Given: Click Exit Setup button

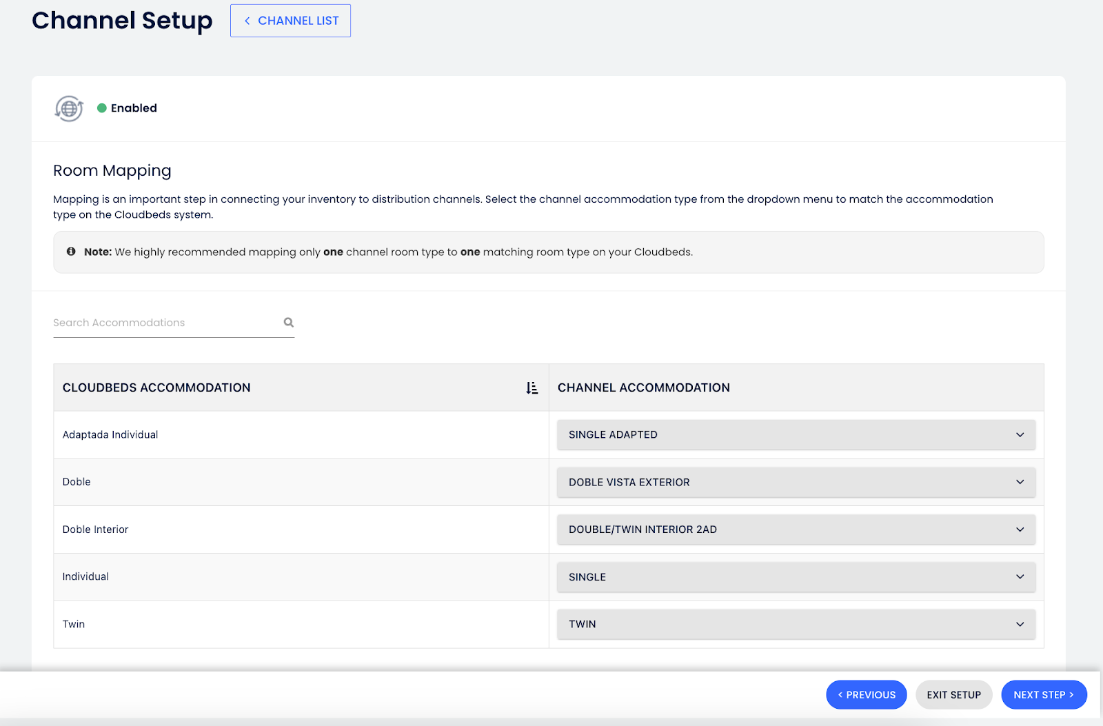Looking at the screenshot, I should [953, 695].
